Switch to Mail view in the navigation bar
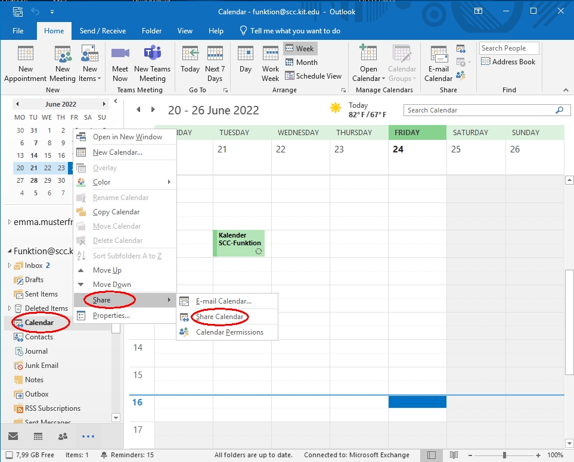This screenshot has width=574, height=462. coord(13,436)
